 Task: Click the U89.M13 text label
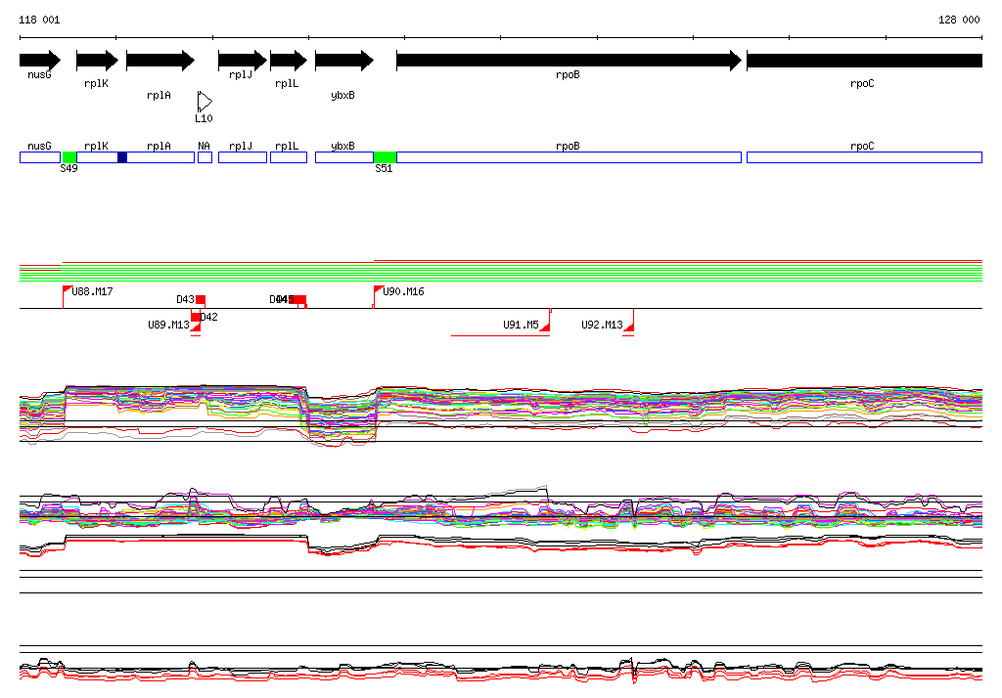pos(168,325)
